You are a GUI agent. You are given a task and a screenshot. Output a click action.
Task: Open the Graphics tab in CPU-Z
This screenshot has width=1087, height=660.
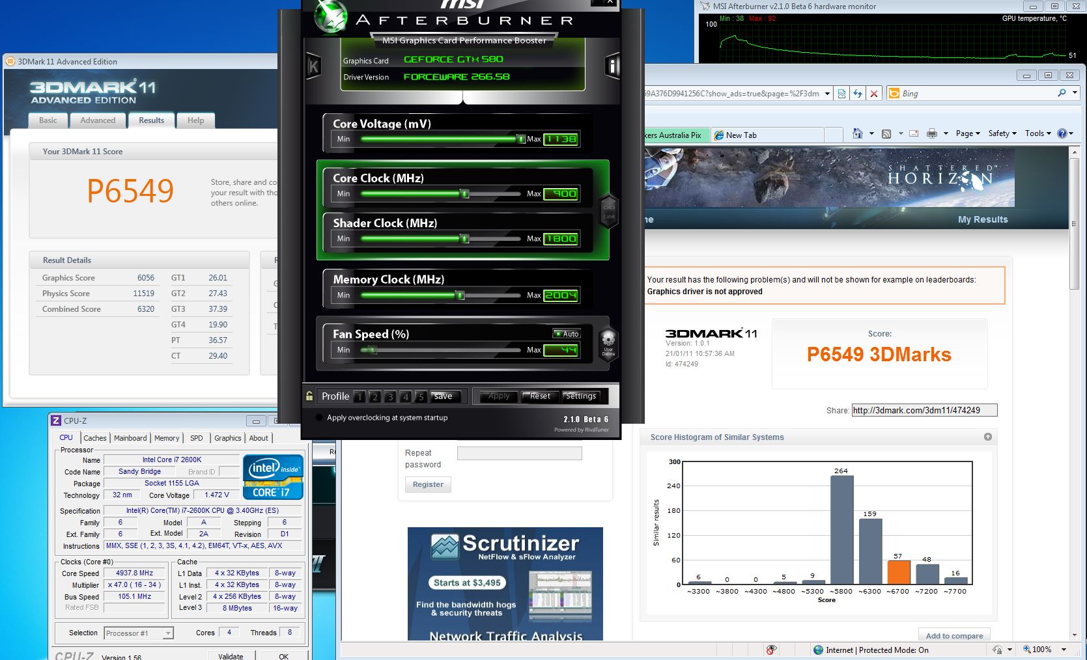[x=228, y=438]
